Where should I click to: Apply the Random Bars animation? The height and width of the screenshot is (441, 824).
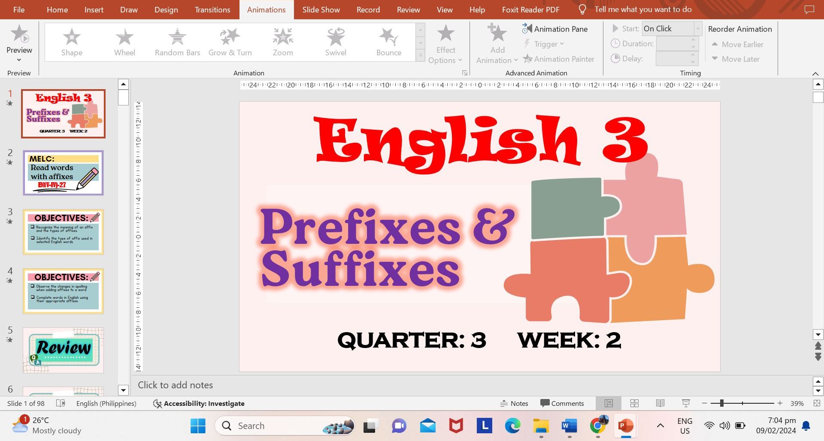pyautogui.click(x=177, y=42)
